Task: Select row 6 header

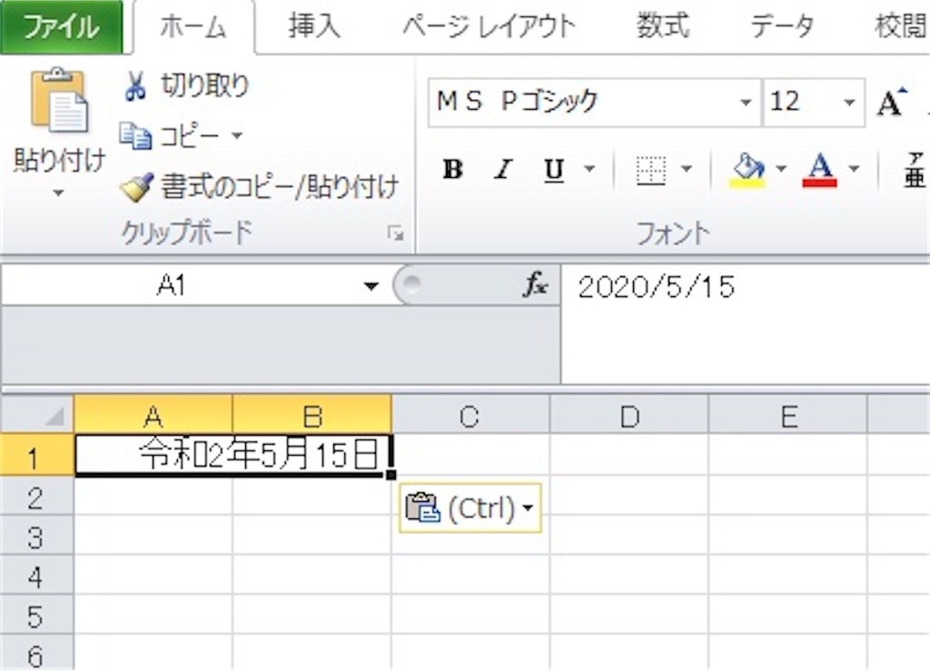Action: tap(36, 653)
